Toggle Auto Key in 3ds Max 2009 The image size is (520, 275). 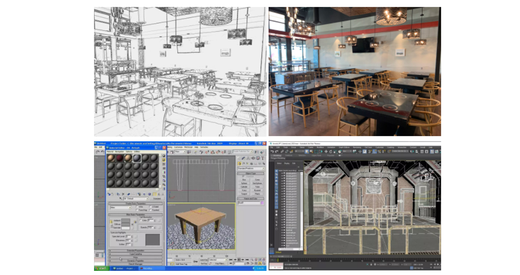click(204, 260)
